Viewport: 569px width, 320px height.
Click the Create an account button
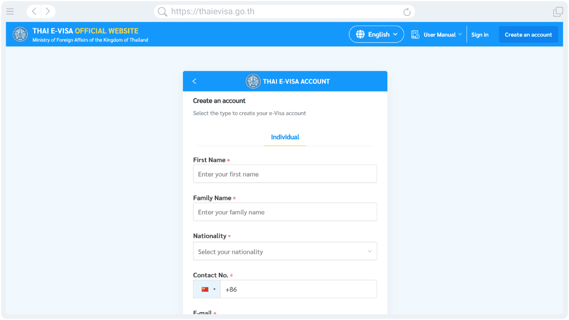528,34
